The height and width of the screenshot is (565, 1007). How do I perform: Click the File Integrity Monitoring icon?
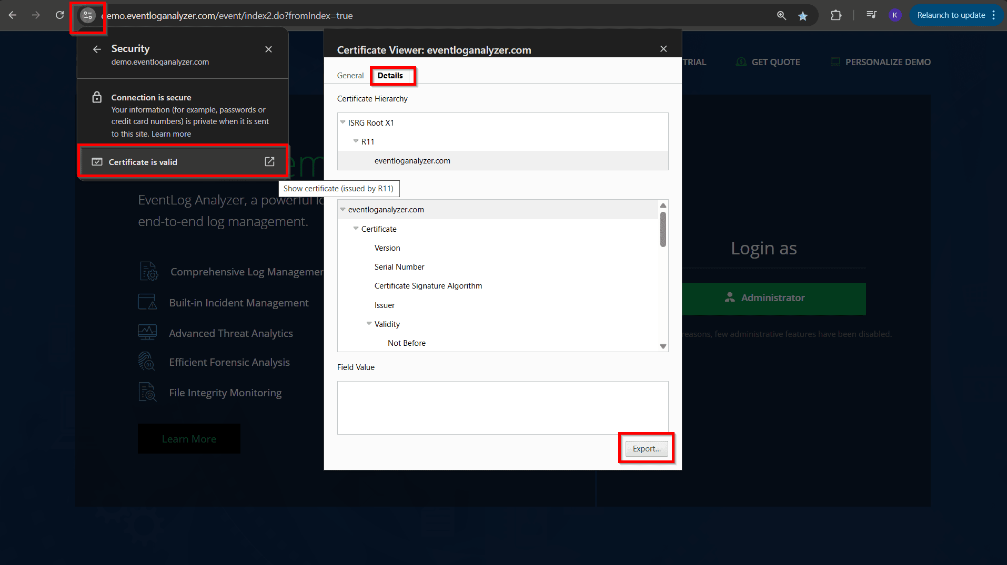pos(147,392)
